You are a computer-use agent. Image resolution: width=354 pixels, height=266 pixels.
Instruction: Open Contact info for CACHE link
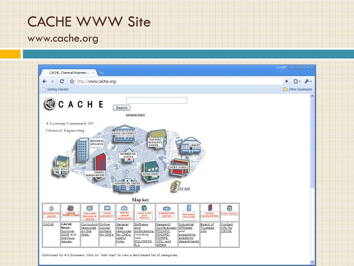click(227, 228)
